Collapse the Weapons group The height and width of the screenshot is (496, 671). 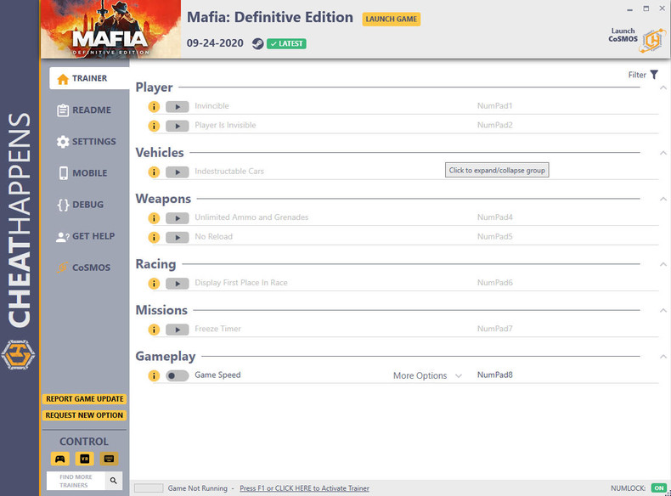(663, 199)
